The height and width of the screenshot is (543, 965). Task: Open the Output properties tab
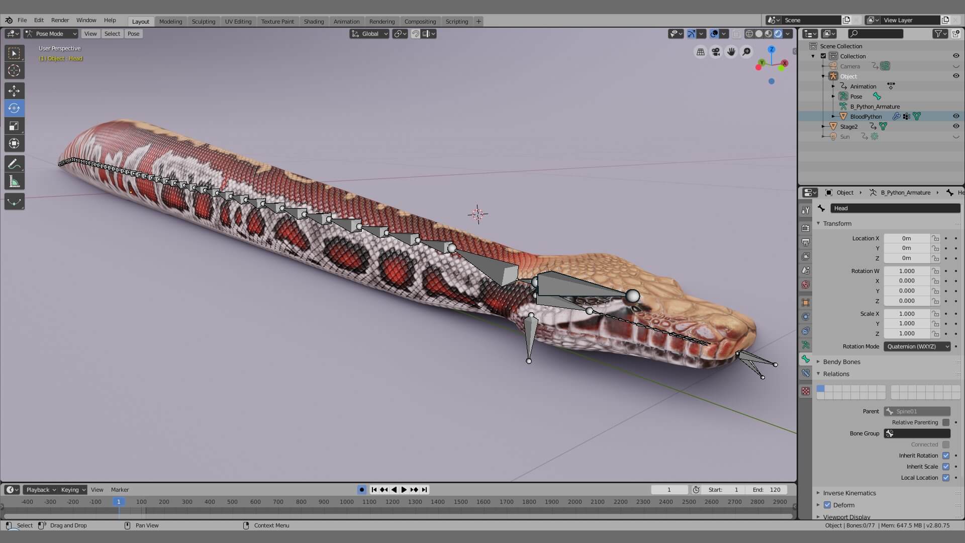click(806, 242)
